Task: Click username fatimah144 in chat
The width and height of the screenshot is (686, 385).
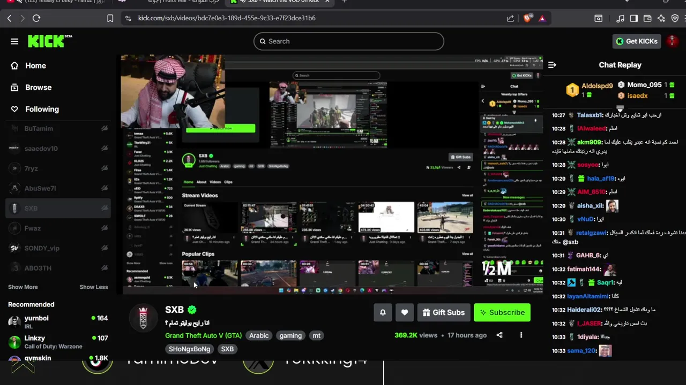Action: click(x=584, y=269)
